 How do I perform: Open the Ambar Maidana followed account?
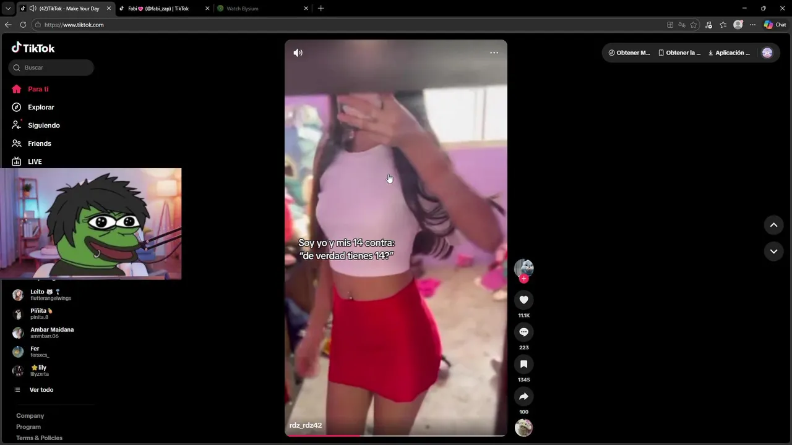click(43, 333)
